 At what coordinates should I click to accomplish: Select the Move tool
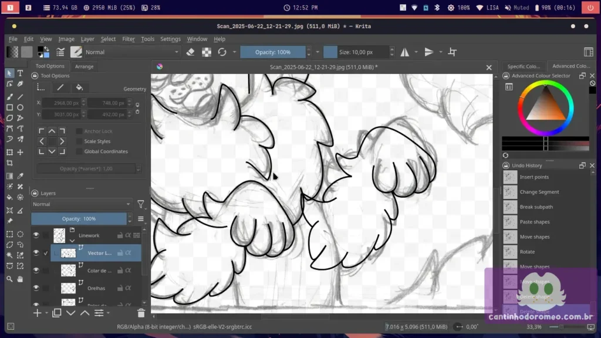point(21,153)
